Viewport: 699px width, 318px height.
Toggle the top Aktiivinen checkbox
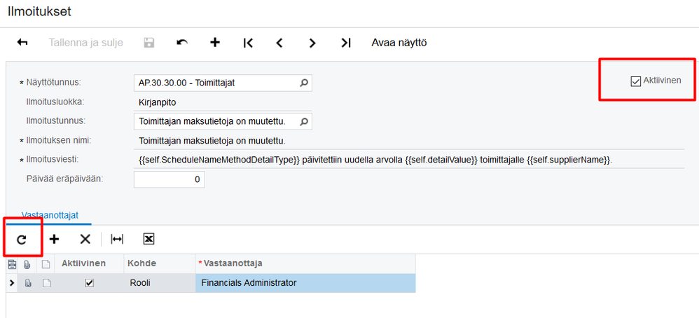click(636, 81)
